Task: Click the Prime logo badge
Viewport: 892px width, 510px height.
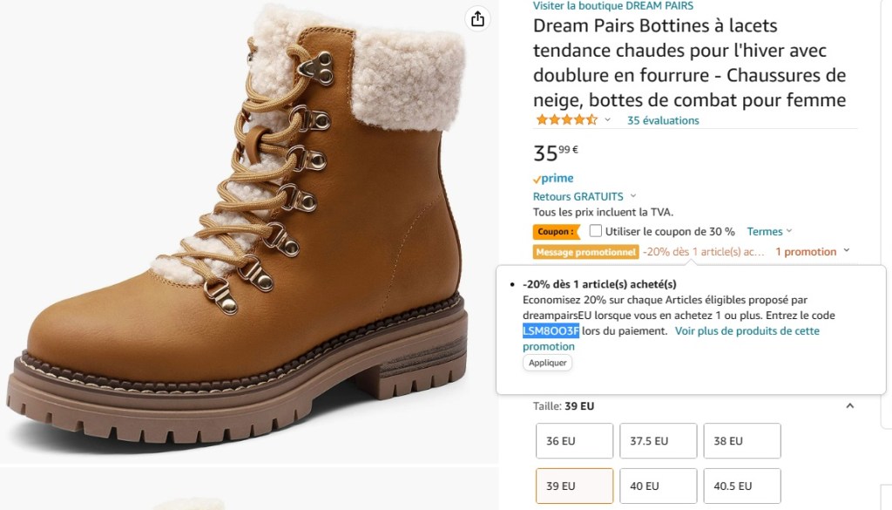Action: tap(553, 179)
